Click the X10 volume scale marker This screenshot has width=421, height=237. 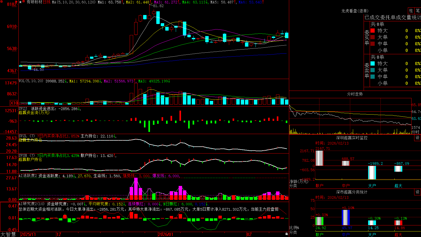pyautogui.click(x=14, y=103)
